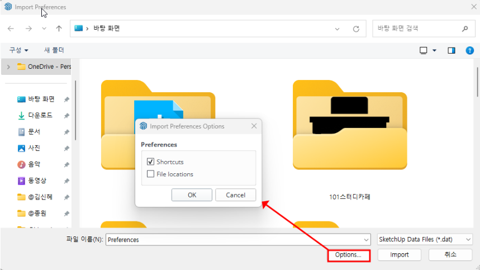Open @김신혜 folder in the sidebar
This screenshot has height=270, width=480.
(x=35, y=197)
